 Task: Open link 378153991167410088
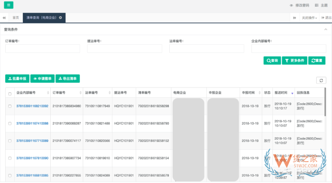(x=32, y=123)
